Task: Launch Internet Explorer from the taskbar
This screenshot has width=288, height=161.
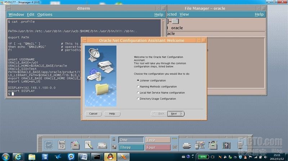Action: click(x=18, y=157)
